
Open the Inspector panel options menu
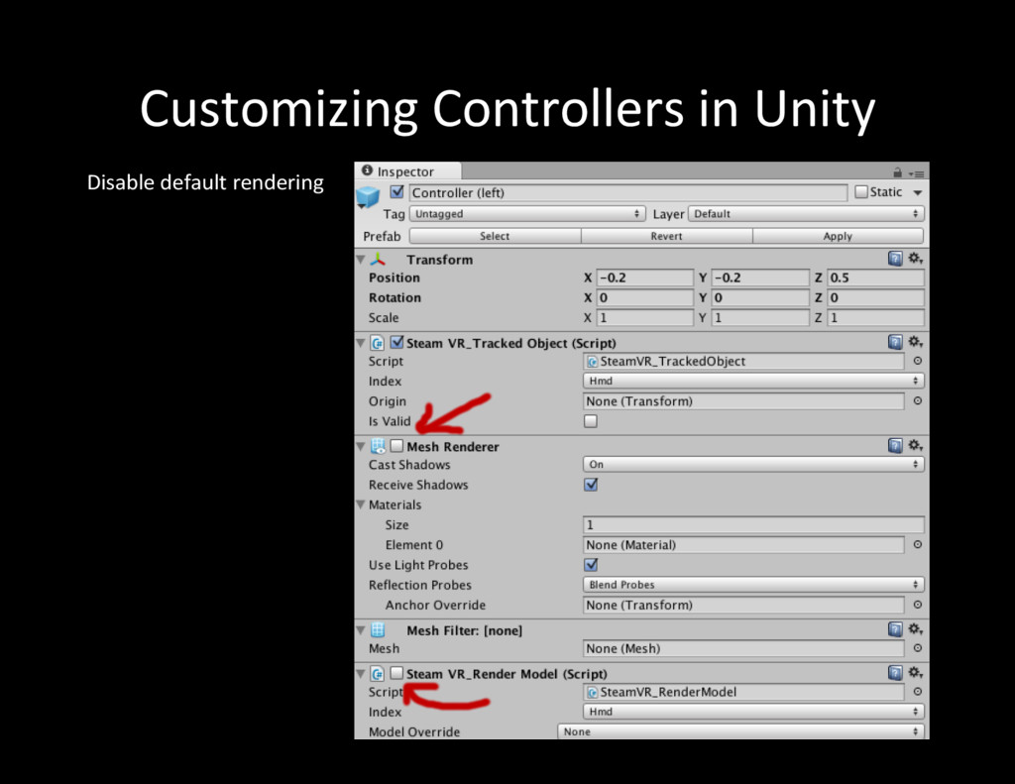(916, 173)
